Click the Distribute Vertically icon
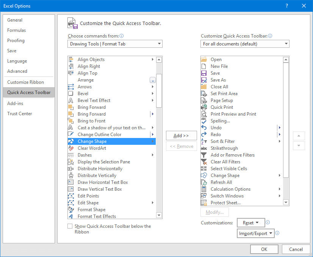This screenshot has width=313, height=257. (71, 176)
